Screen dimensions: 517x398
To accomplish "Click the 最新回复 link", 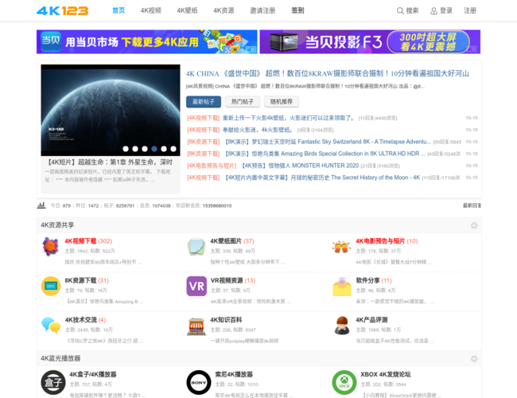I will pos(472,205).
